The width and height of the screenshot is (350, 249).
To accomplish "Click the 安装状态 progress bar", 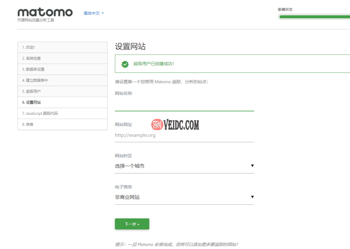I will click(x=314, y=17).
